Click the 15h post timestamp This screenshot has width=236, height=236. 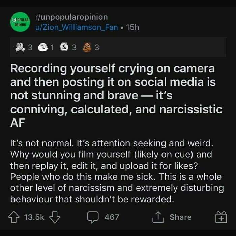tap(131, 27)
